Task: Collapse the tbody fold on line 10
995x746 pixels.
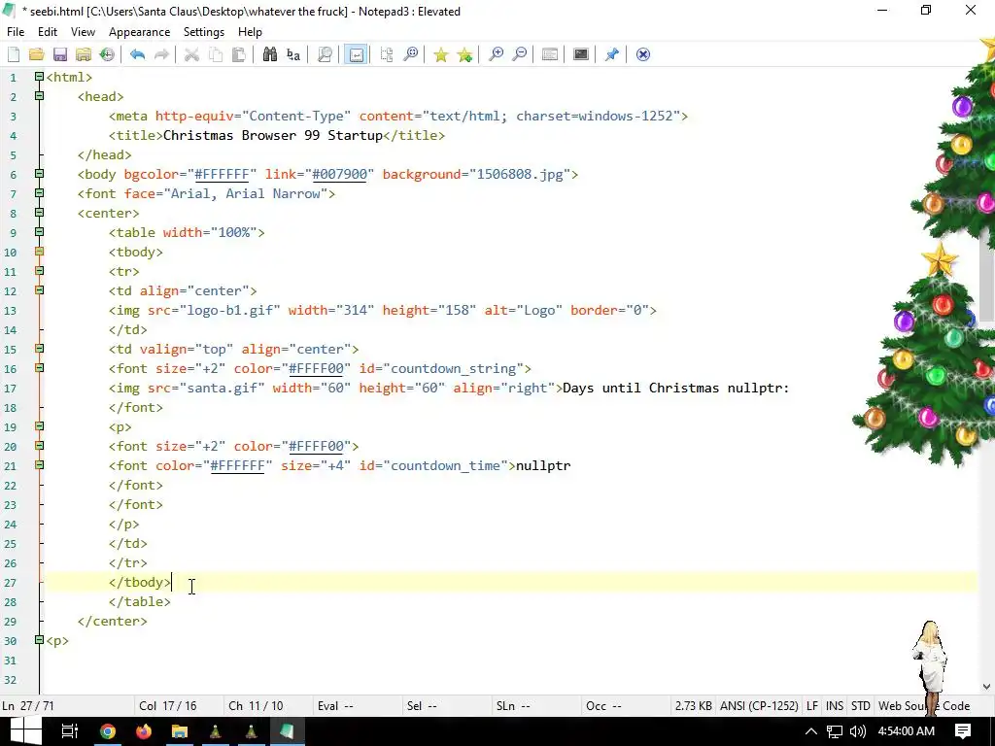Action: click(x=39, y=252)
